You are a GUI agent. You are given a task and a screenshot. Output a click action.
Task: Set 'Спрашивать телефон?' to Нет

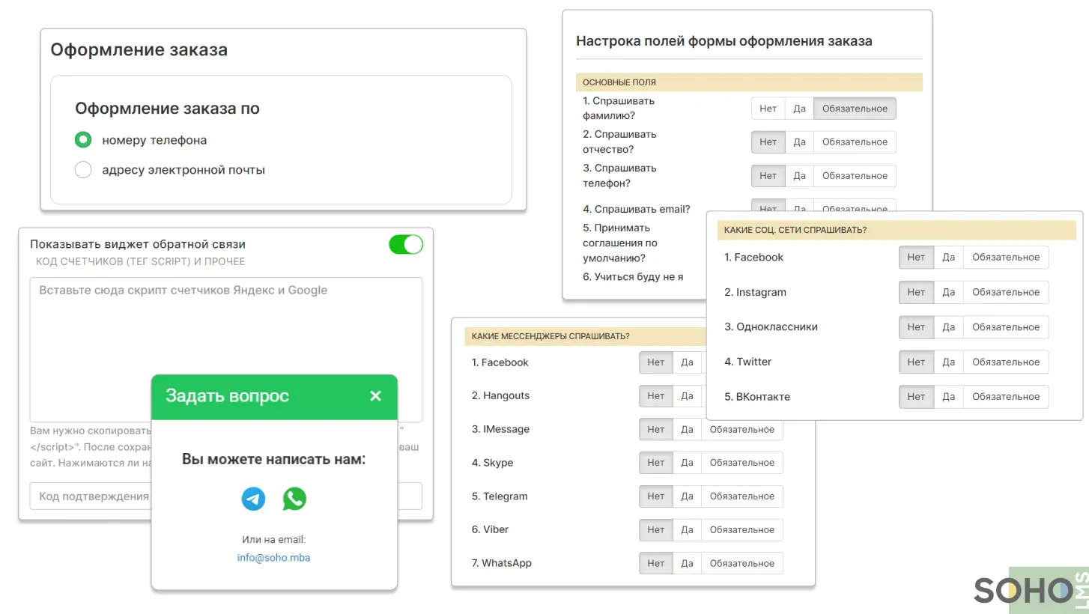tap(768, 176)
